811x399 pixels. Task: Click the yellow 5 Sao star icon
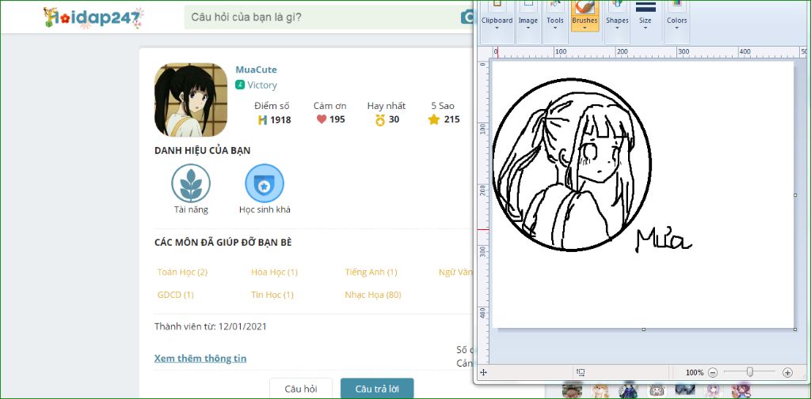(433, 119)
